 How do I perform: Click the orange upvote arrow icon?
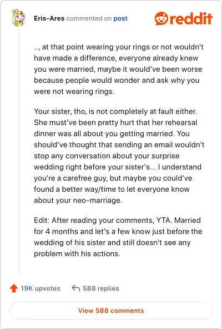(x=14, y=288)
